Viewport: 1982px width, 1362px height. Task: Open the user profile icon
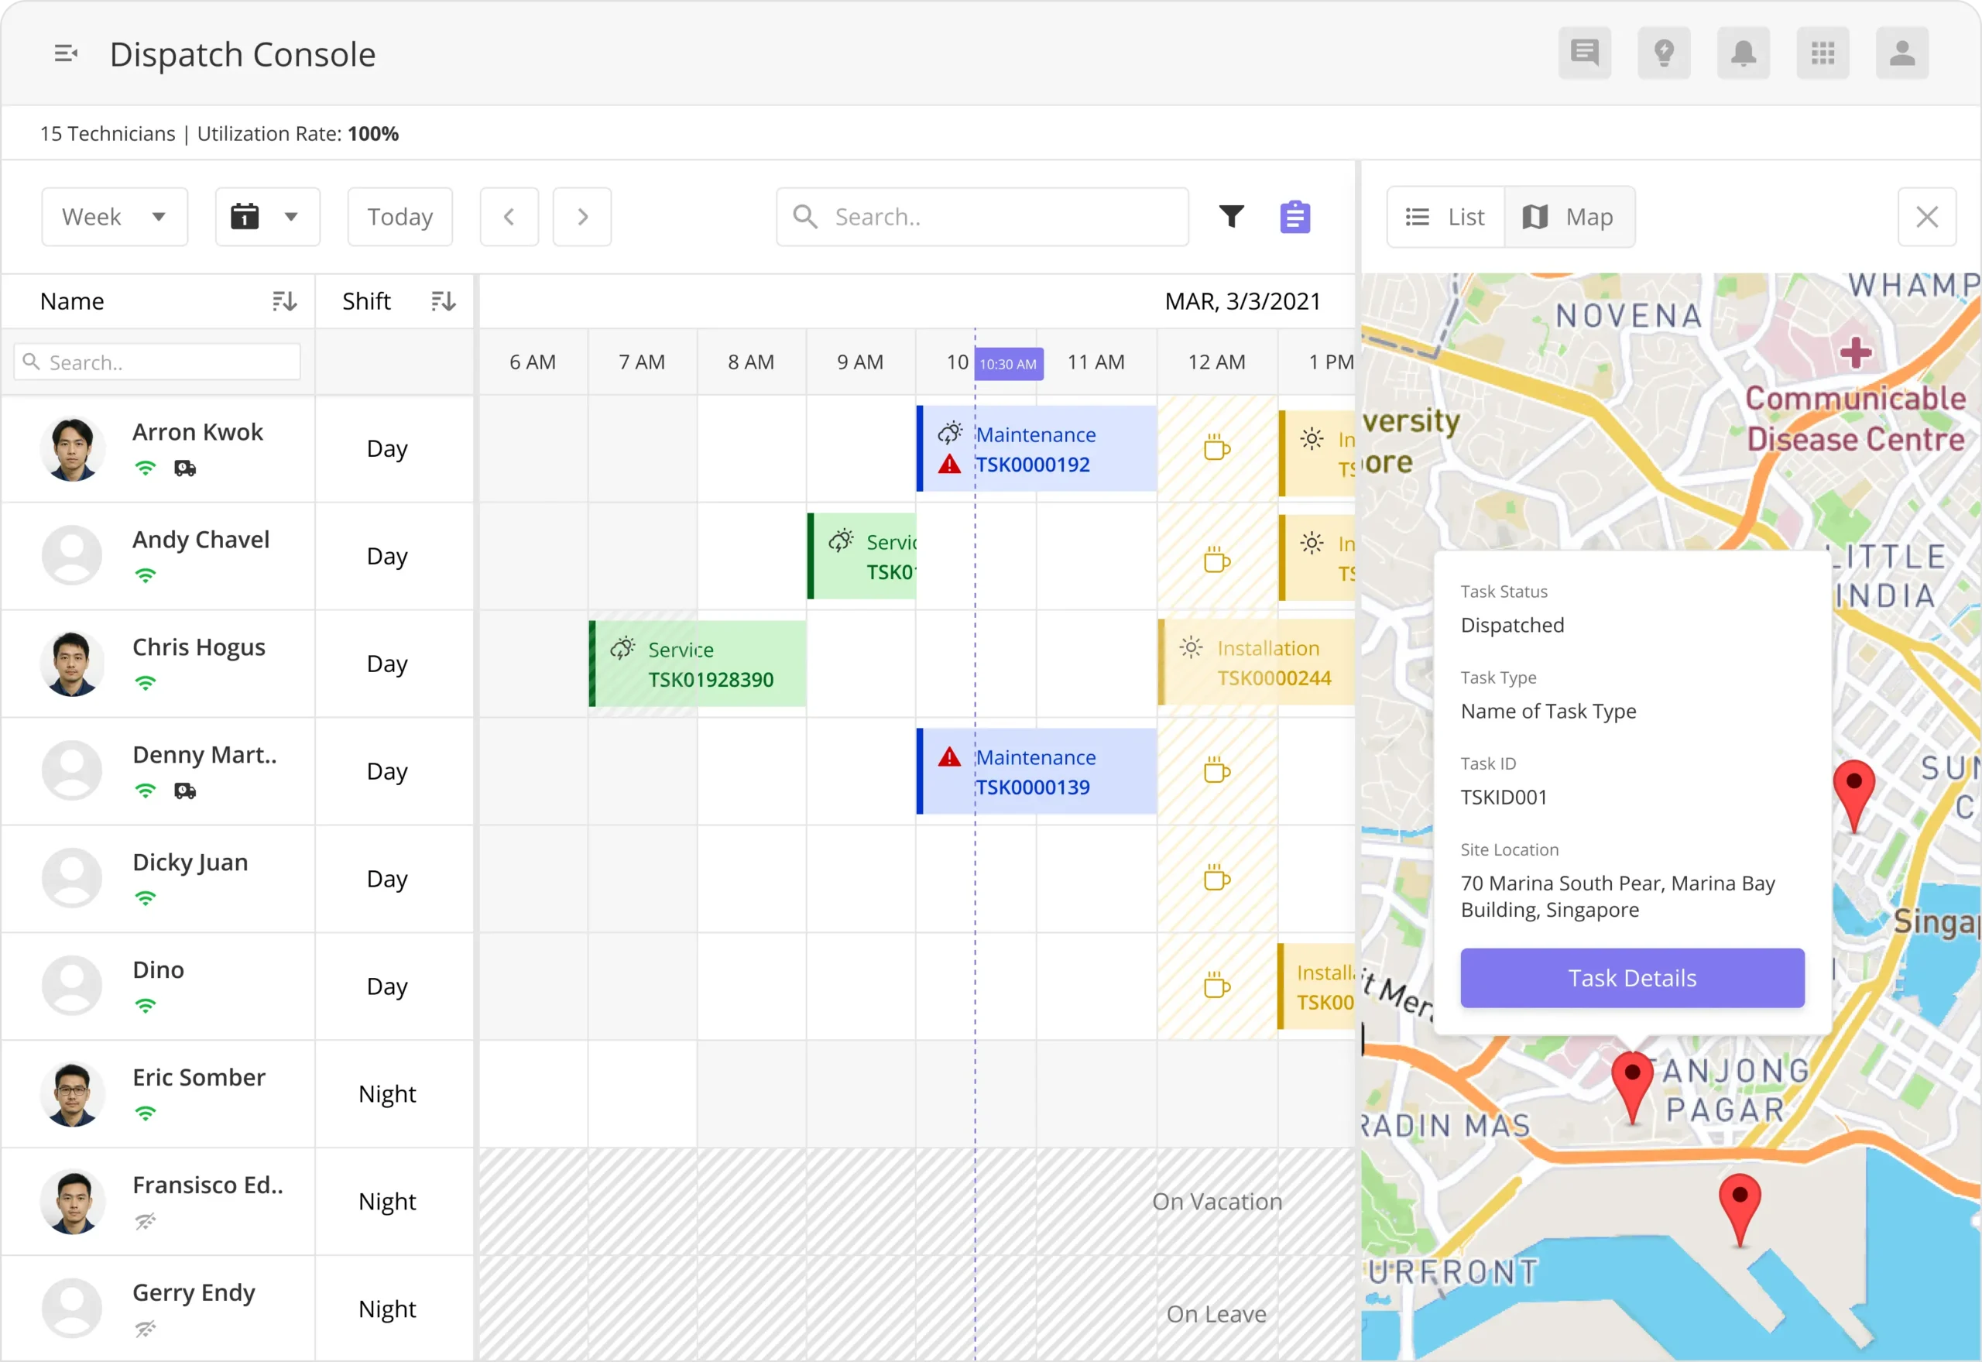point(1901,53)
